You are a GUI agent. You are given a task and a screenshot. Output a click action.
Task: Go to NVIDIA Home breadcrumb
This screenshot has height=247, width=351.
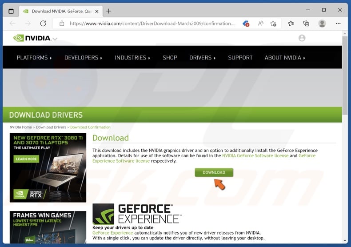[20, 127]
